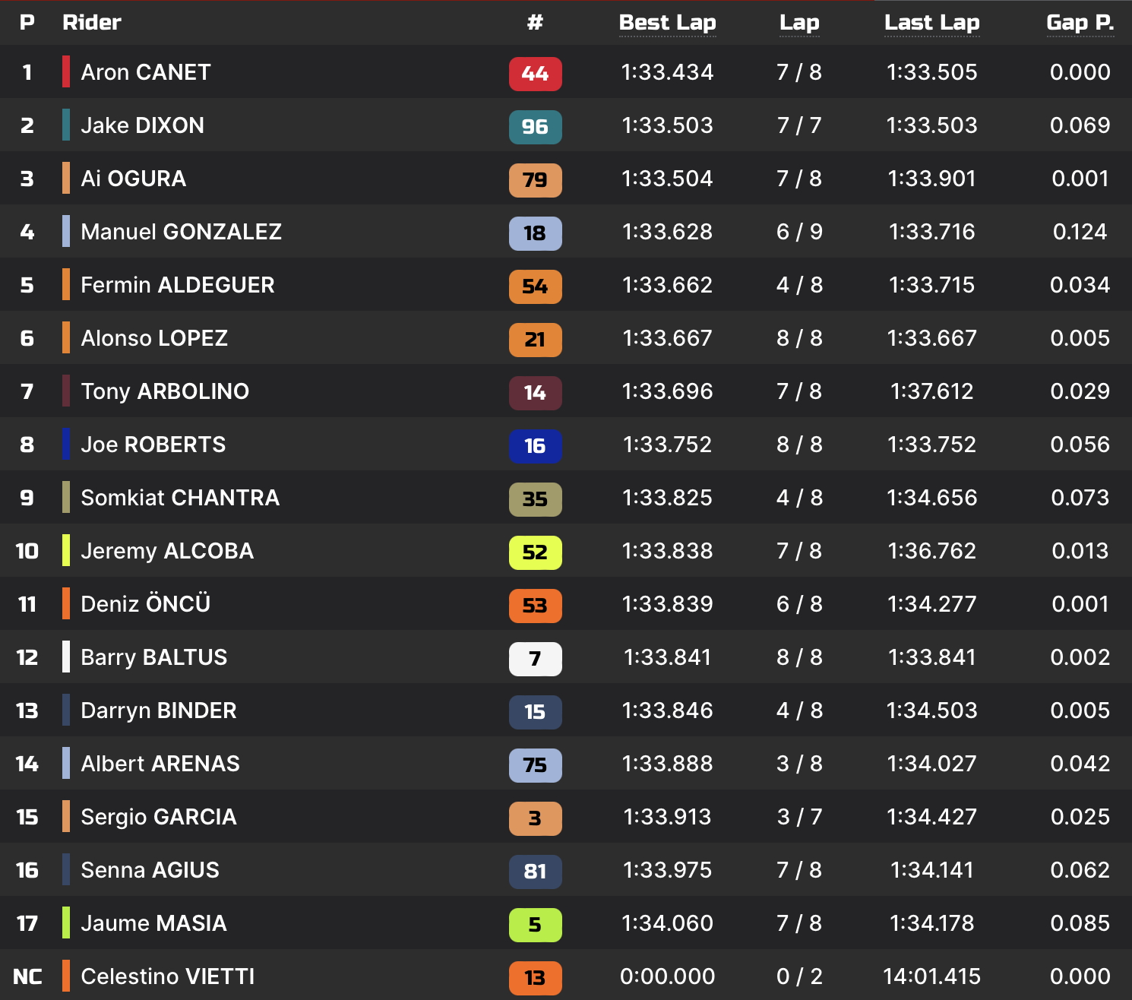The image size is (1132, 1000).
Task: Click Aron Canet's red number 44 badge
Action: (x=535, y=74)
